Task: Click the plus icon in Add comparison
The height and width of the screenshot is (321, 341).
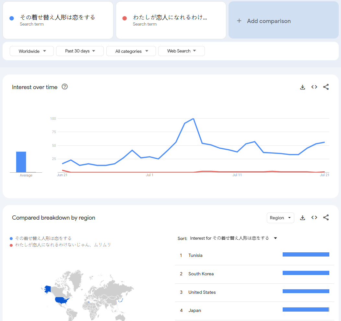Action: (239, 21)
